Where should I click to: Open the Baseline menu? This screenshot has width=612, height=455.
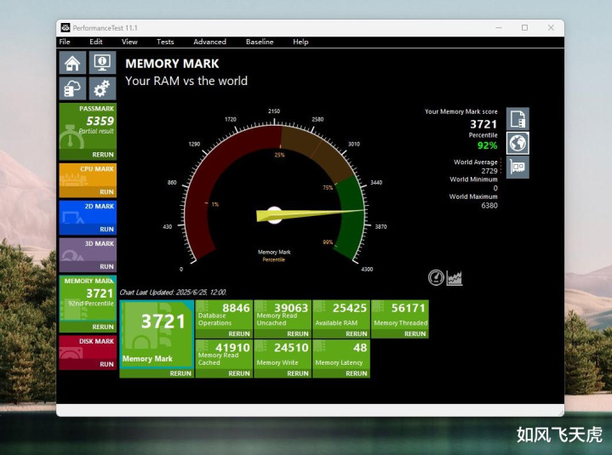(260, 42)
